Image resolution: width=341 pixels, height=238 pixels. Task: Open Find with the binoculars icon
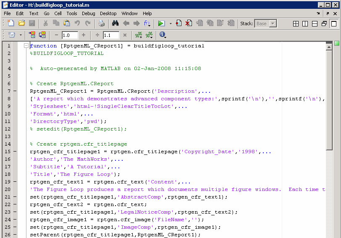click(x=115, y=24)
